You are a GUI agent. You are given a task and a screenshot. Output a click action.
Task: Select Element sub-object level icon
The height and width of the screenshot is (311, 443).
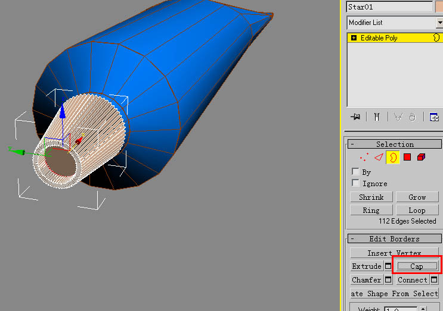(x=421, y=157)
